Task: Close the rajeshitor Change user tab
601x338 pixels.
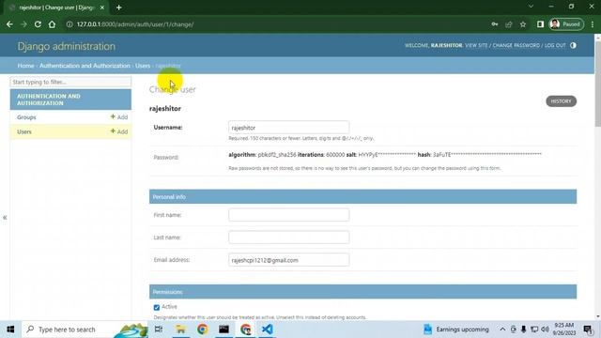Action: click(x=102, y=8)
